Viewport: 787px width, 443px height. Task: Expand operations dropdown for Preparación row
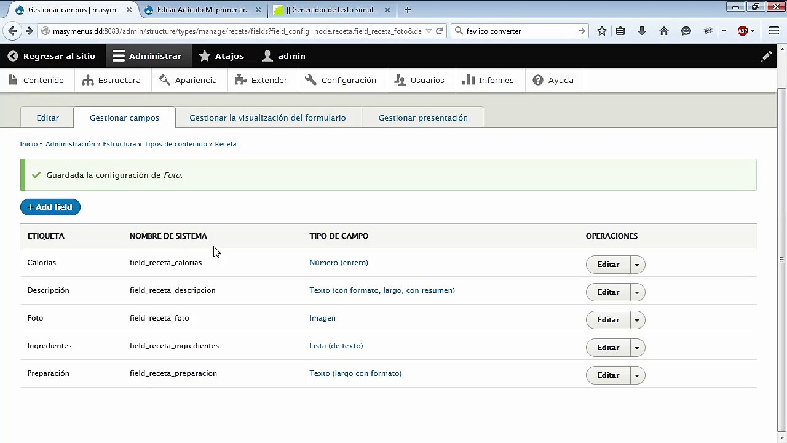click(637, 375)
